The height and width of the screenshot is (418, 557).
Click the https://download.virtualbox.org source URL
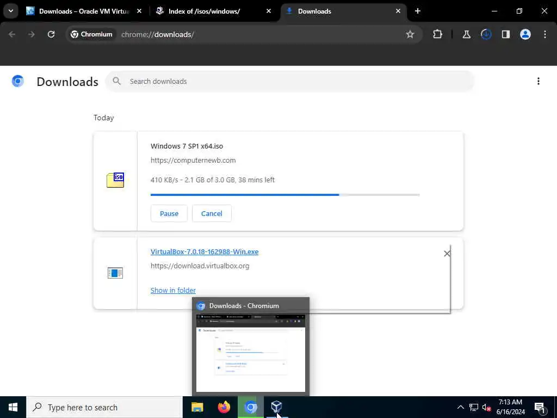[200, 266]
